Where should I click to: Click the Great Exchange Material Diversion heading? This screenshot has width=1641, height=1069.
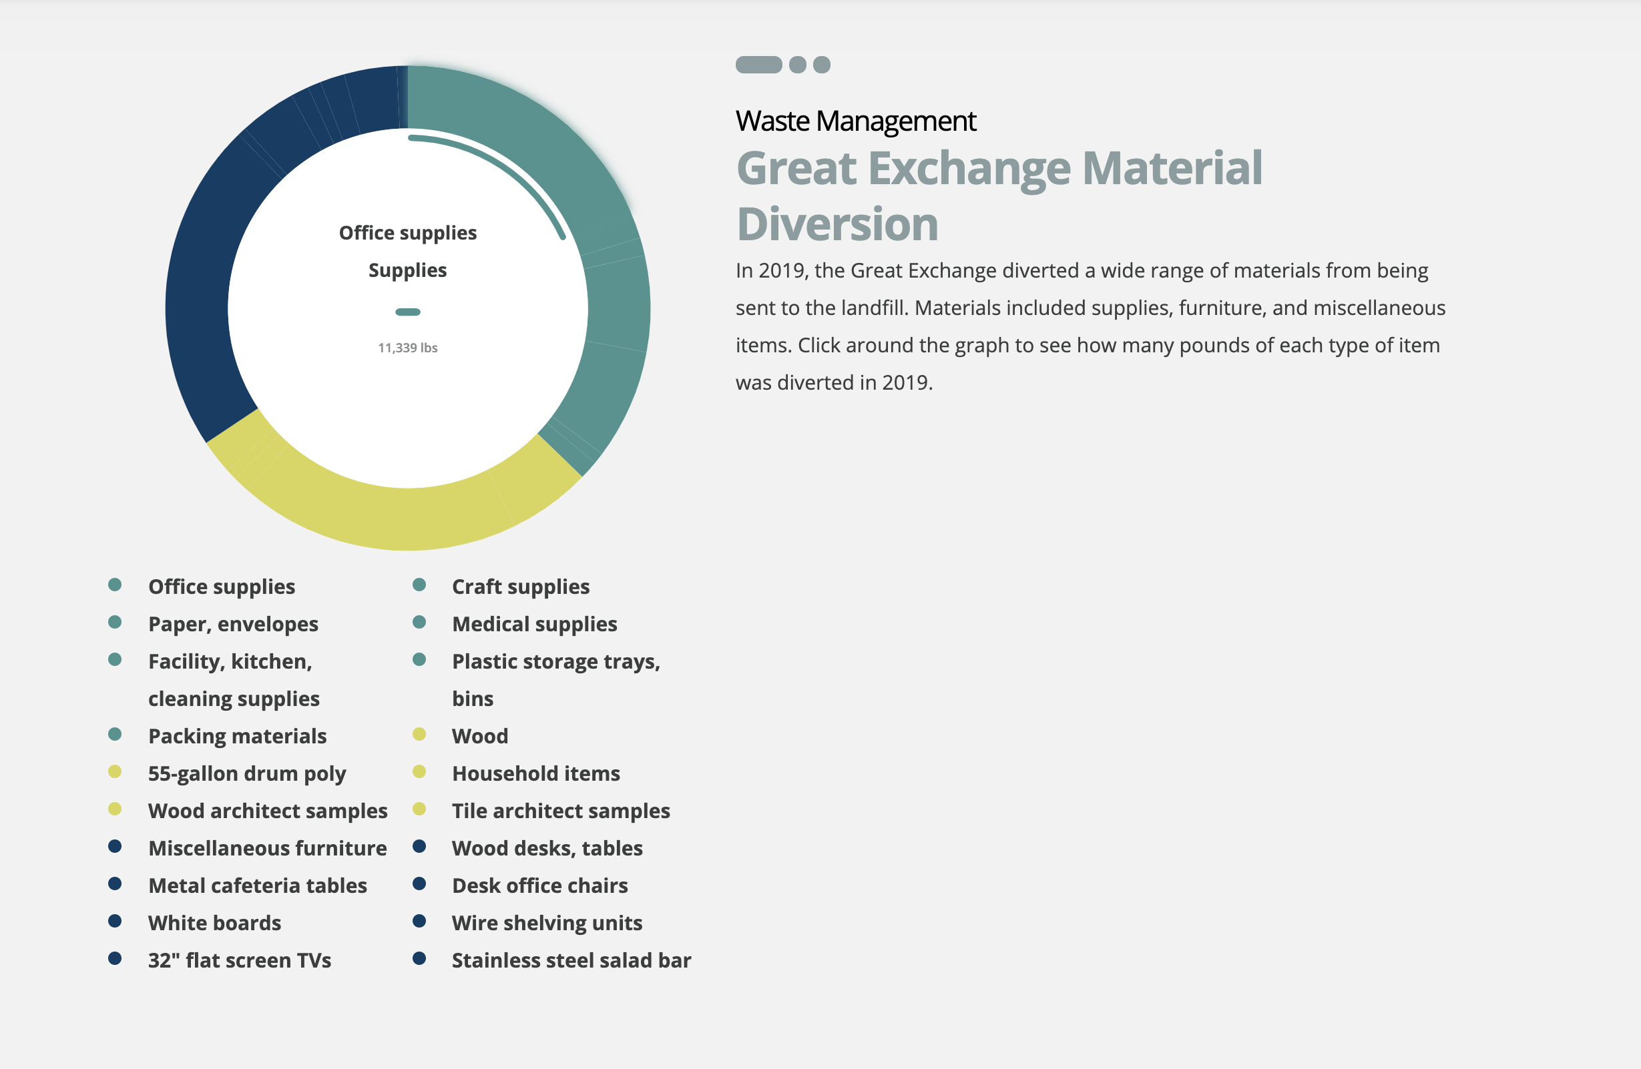pyautogui.click(x=999, y=196)
